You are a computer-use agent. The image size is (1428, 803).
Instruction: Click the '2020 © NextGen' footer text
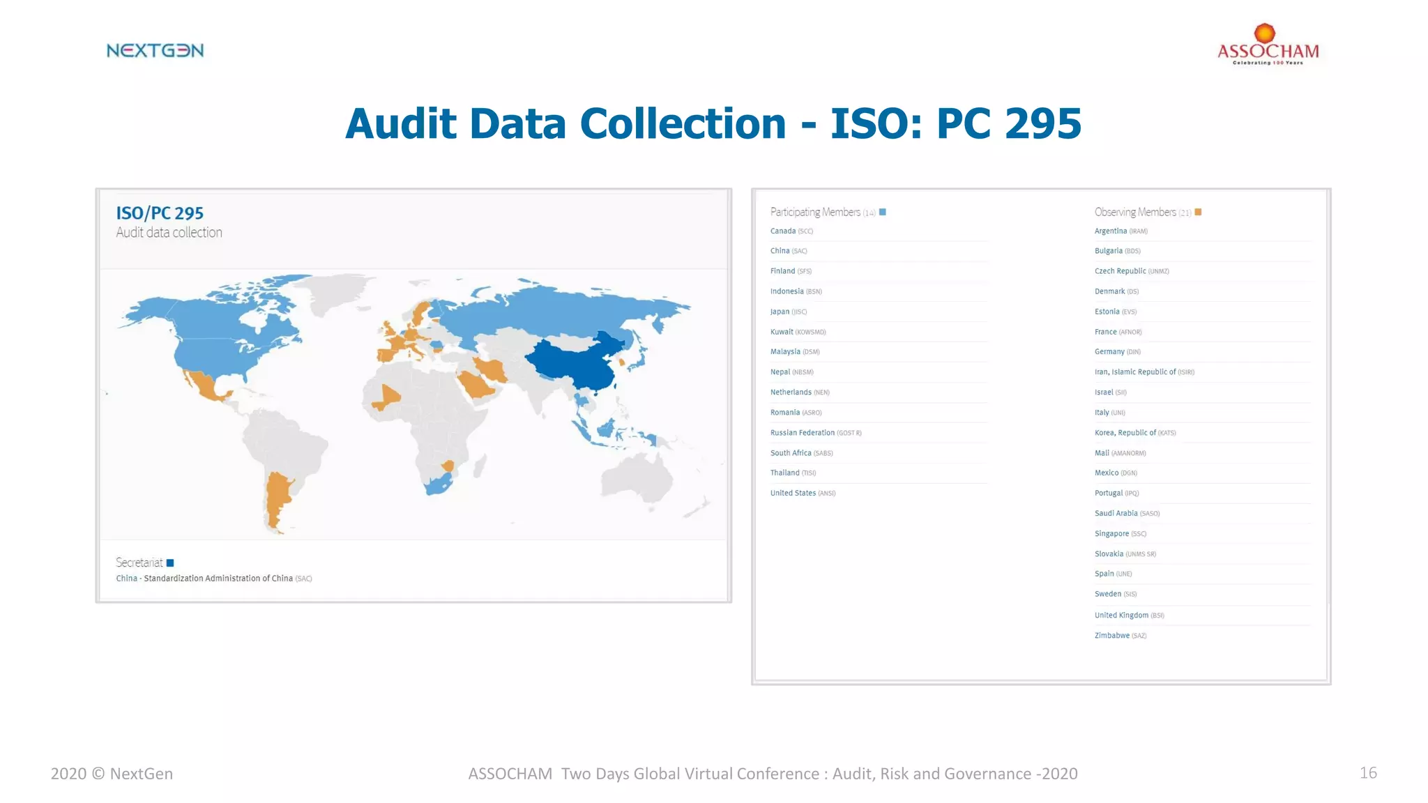pos(112,774)
